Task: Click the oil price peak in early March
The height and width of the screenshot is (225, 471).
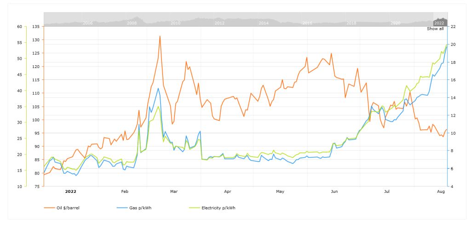Action: point(160,36)
